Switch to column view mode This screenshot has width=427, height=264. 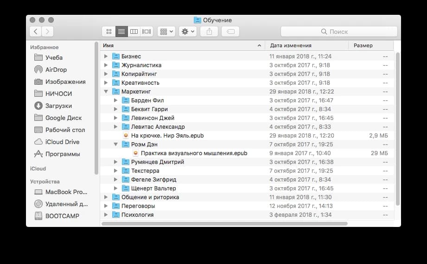click(134, 31)
